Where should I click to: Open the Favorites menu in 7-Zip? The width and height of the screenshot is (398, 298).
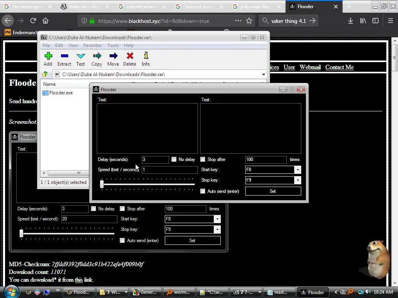point(93,45)
